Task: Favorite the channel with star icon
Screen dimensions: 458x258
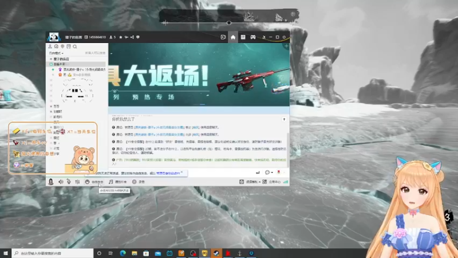Action: tap(121, 37)
